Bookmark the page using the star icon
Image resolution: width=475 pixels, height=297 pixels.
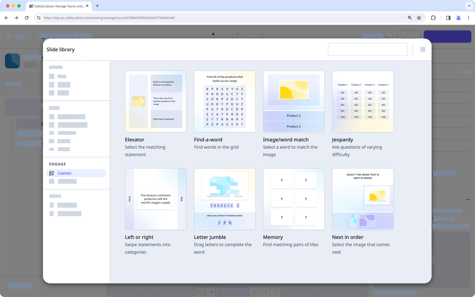pyautogui.click(x=419, y=18)
